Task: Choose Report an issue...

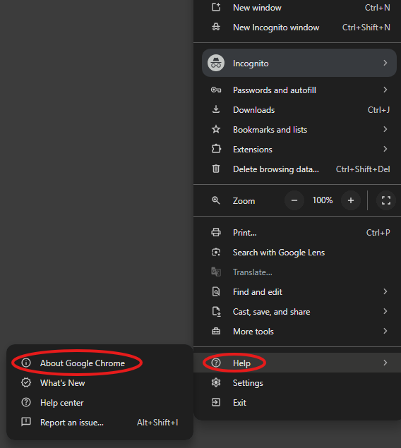Action: point(100,423)
